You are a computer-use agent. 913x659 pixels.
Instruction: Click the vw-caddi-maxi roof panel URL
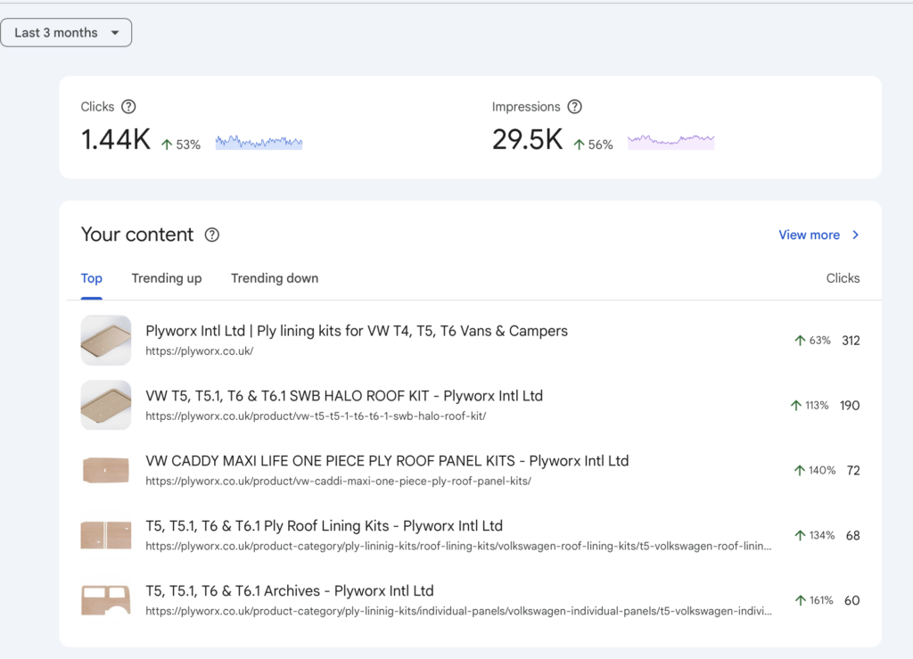click(338, 482)
